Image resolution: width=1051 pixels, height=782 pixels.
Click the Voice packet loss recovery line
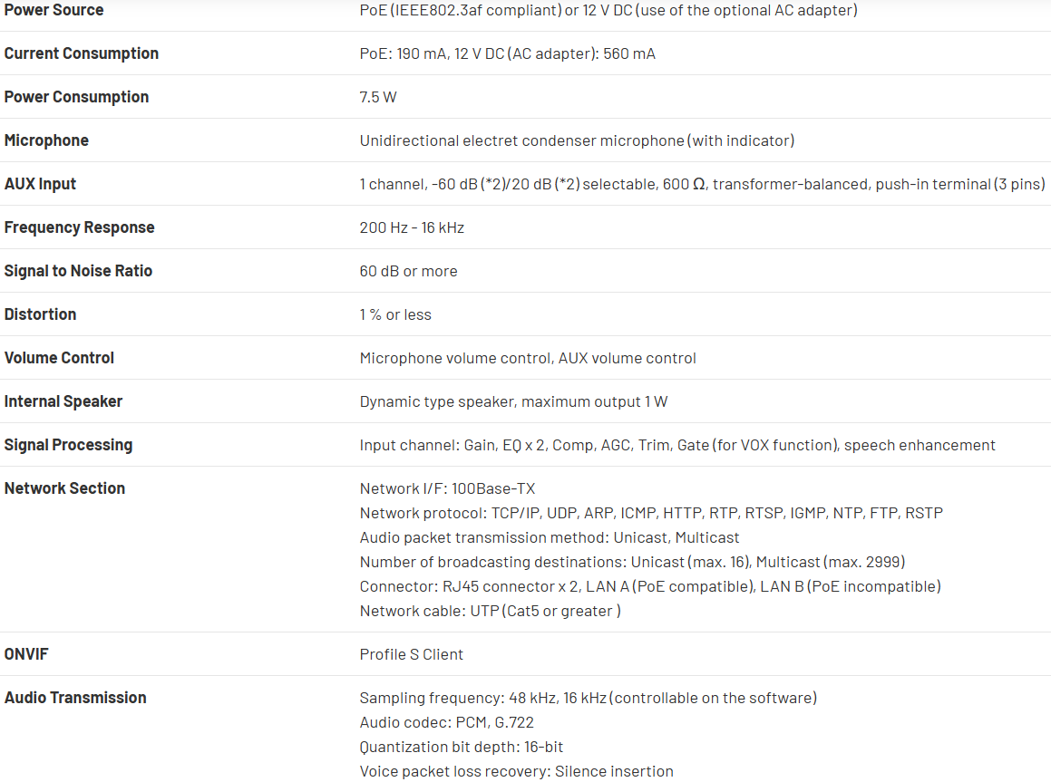(x=516, y=771)
